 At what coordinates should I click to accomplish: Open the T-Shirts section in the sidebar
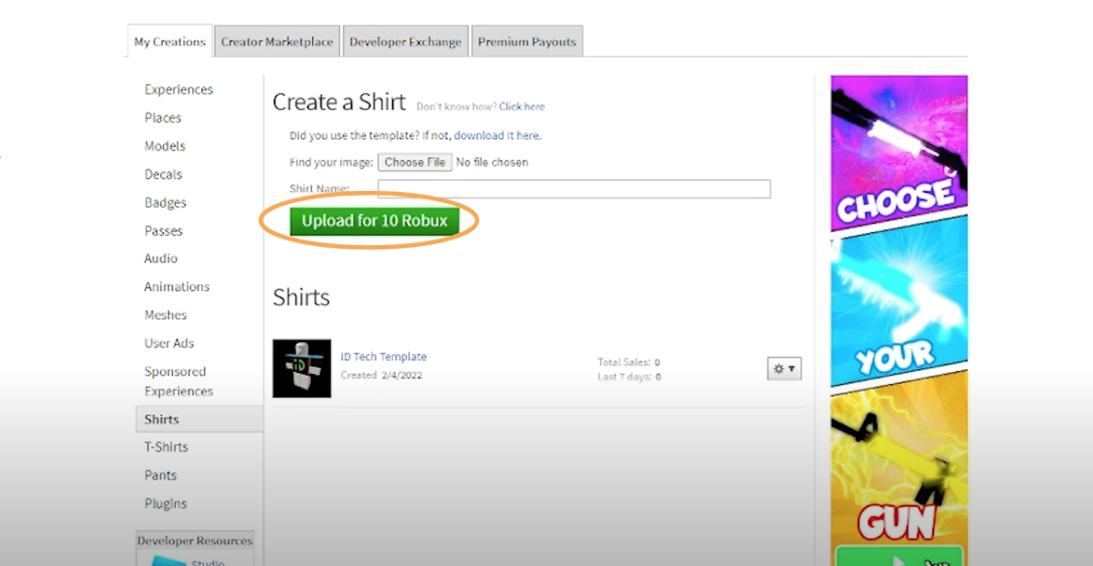pos(166,446)
